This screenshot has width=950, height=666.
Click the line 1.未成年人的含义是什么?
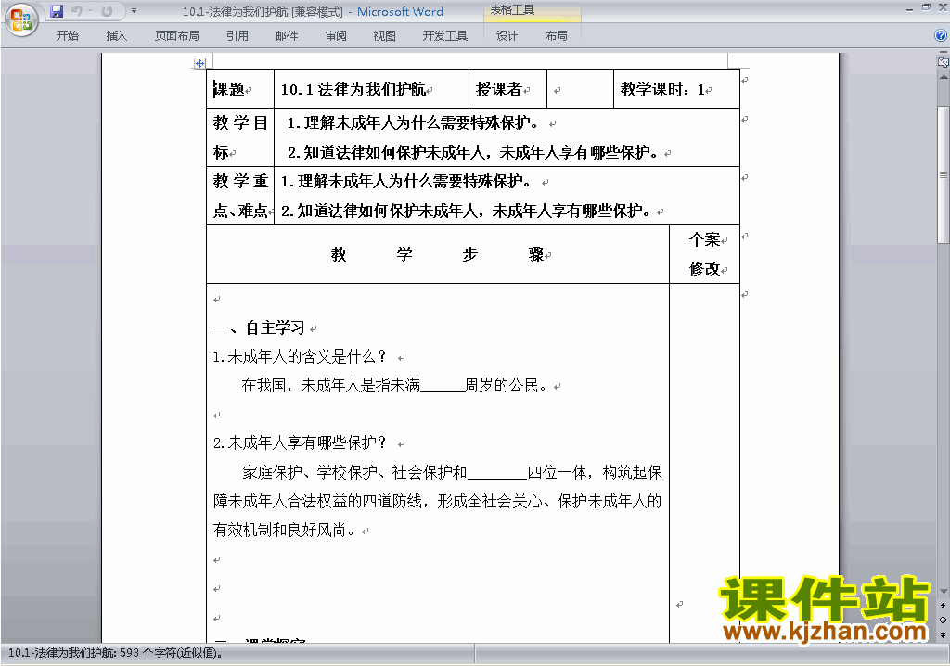pos(300,356)
